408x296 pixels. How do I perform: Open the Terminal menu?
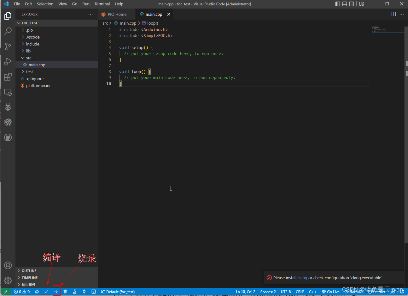point(102,4)
